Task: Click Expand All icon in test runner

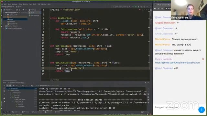Action: click(20, 86)
